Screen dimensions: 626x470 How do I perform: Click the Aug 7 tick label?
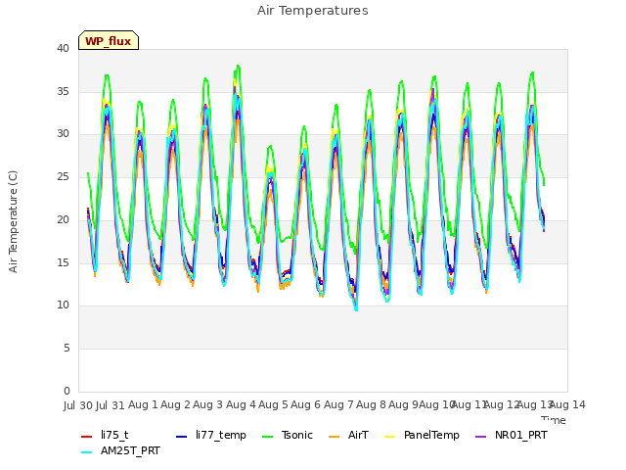coord(338,404)
